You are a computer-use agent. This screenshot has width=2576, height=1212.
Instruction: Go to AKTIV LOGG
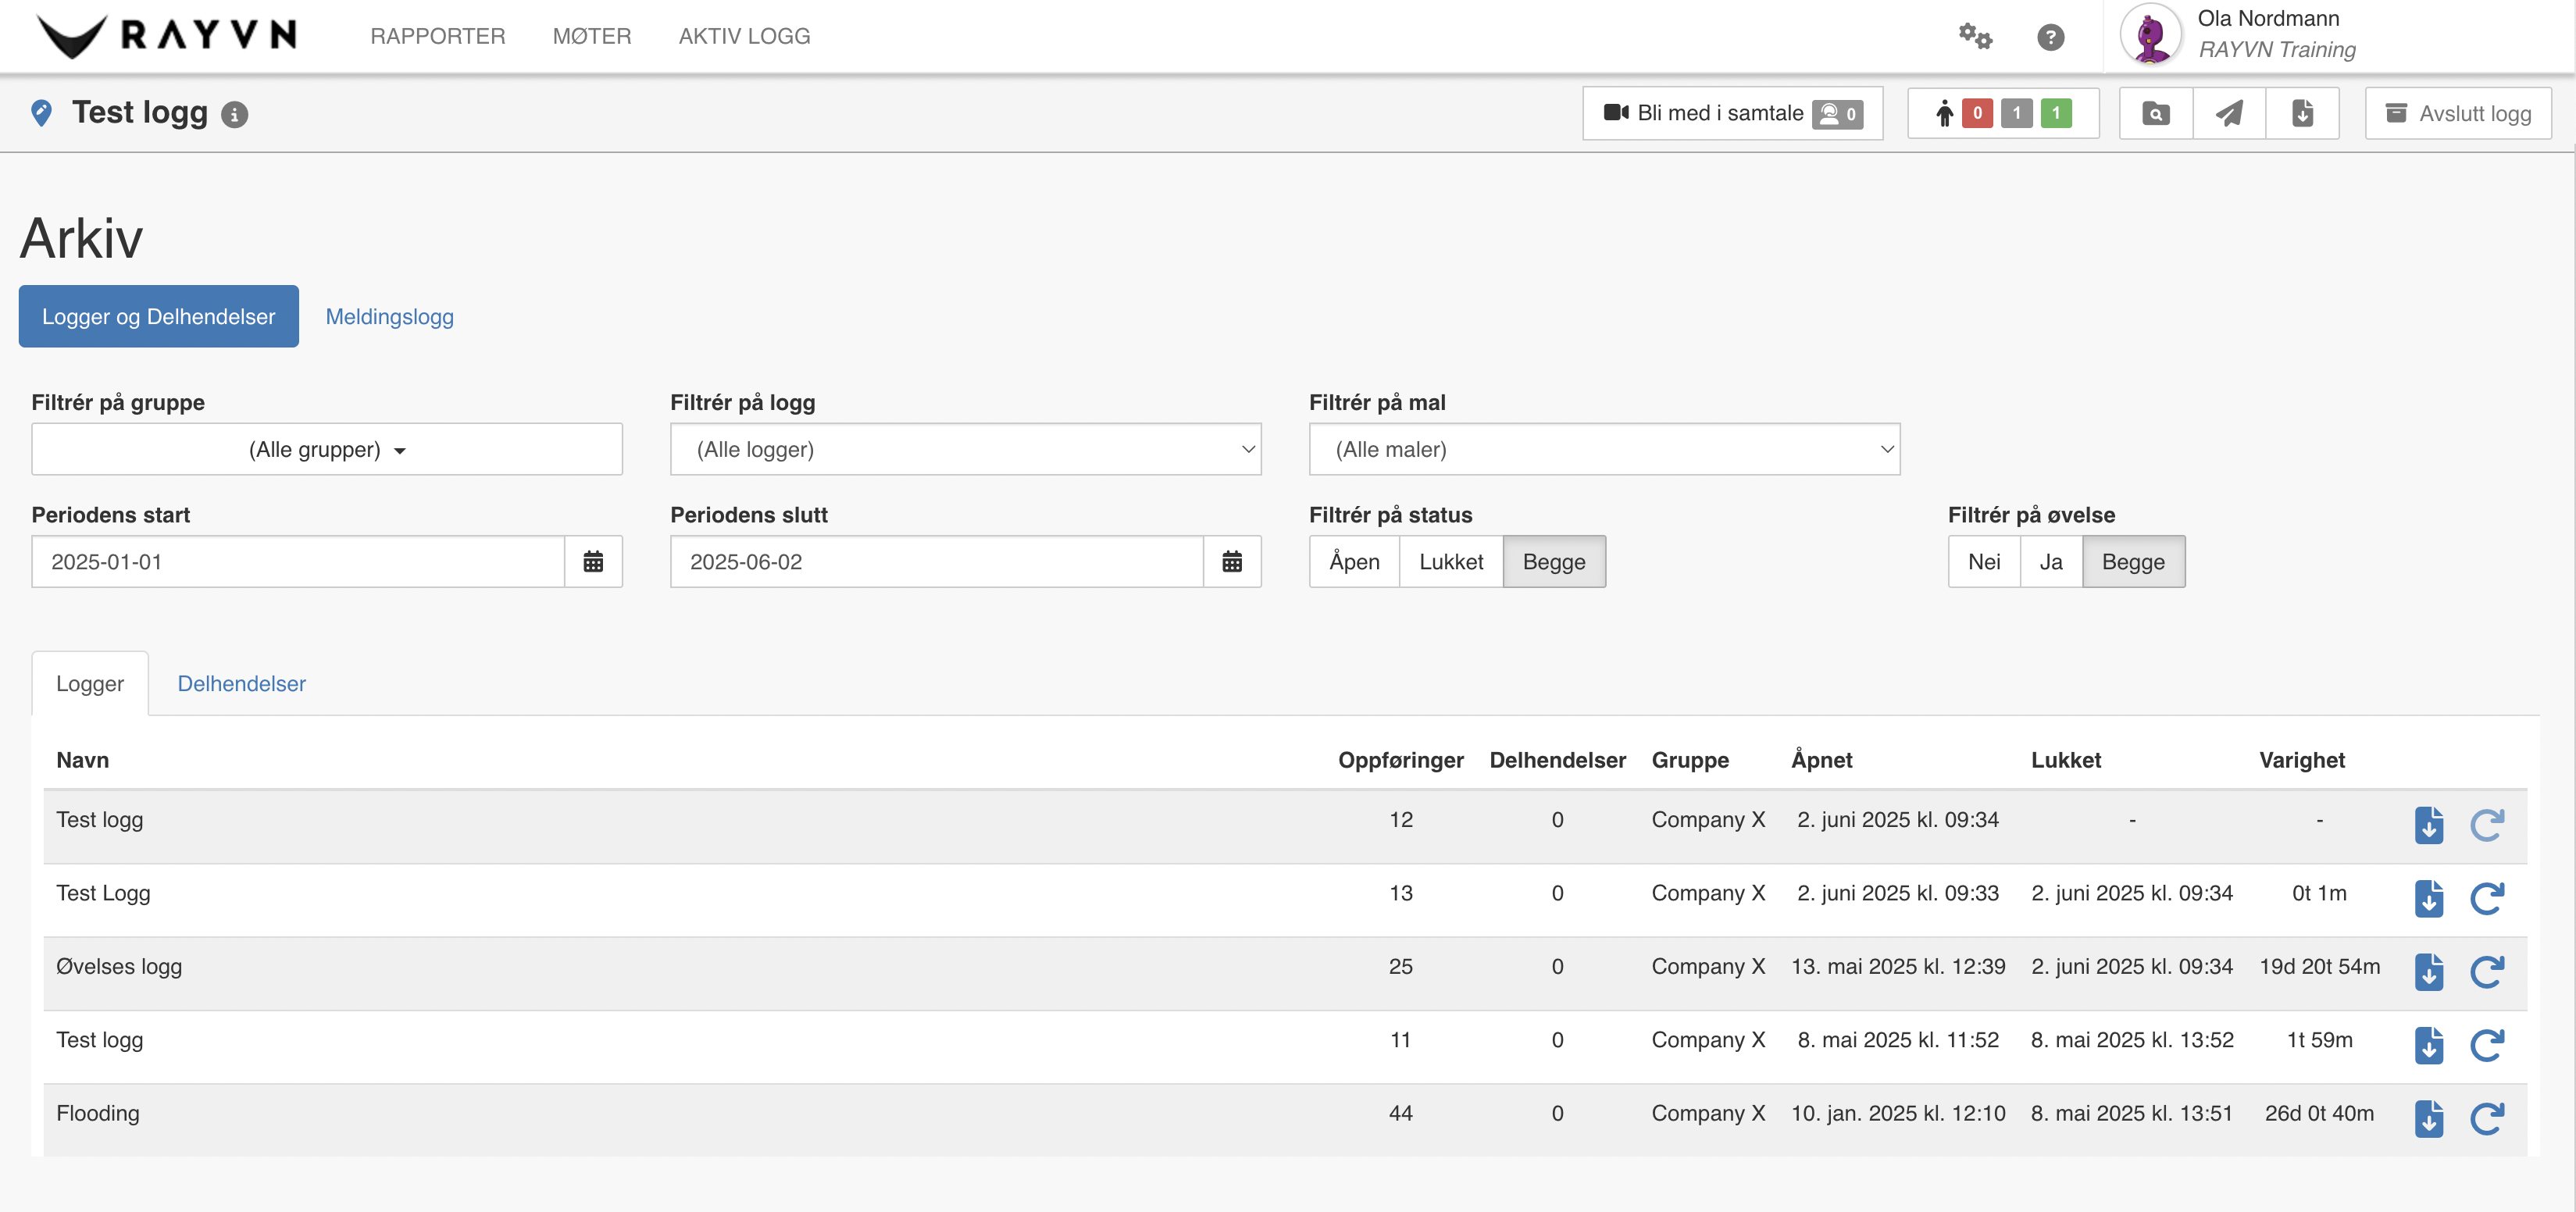click(x=744, y=36)
